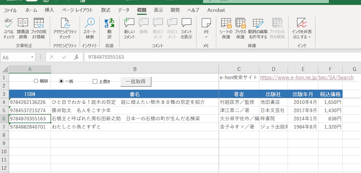Click the 一括取得 button

(136, 81)
